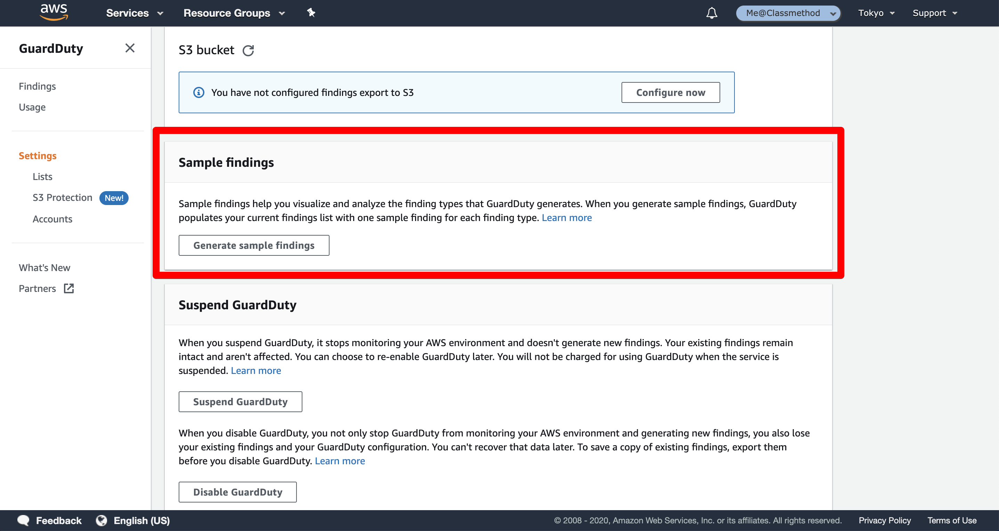Open the pin shortcuts icon in header
Viewport: 999px width, 531px height.
click(311, 13)
